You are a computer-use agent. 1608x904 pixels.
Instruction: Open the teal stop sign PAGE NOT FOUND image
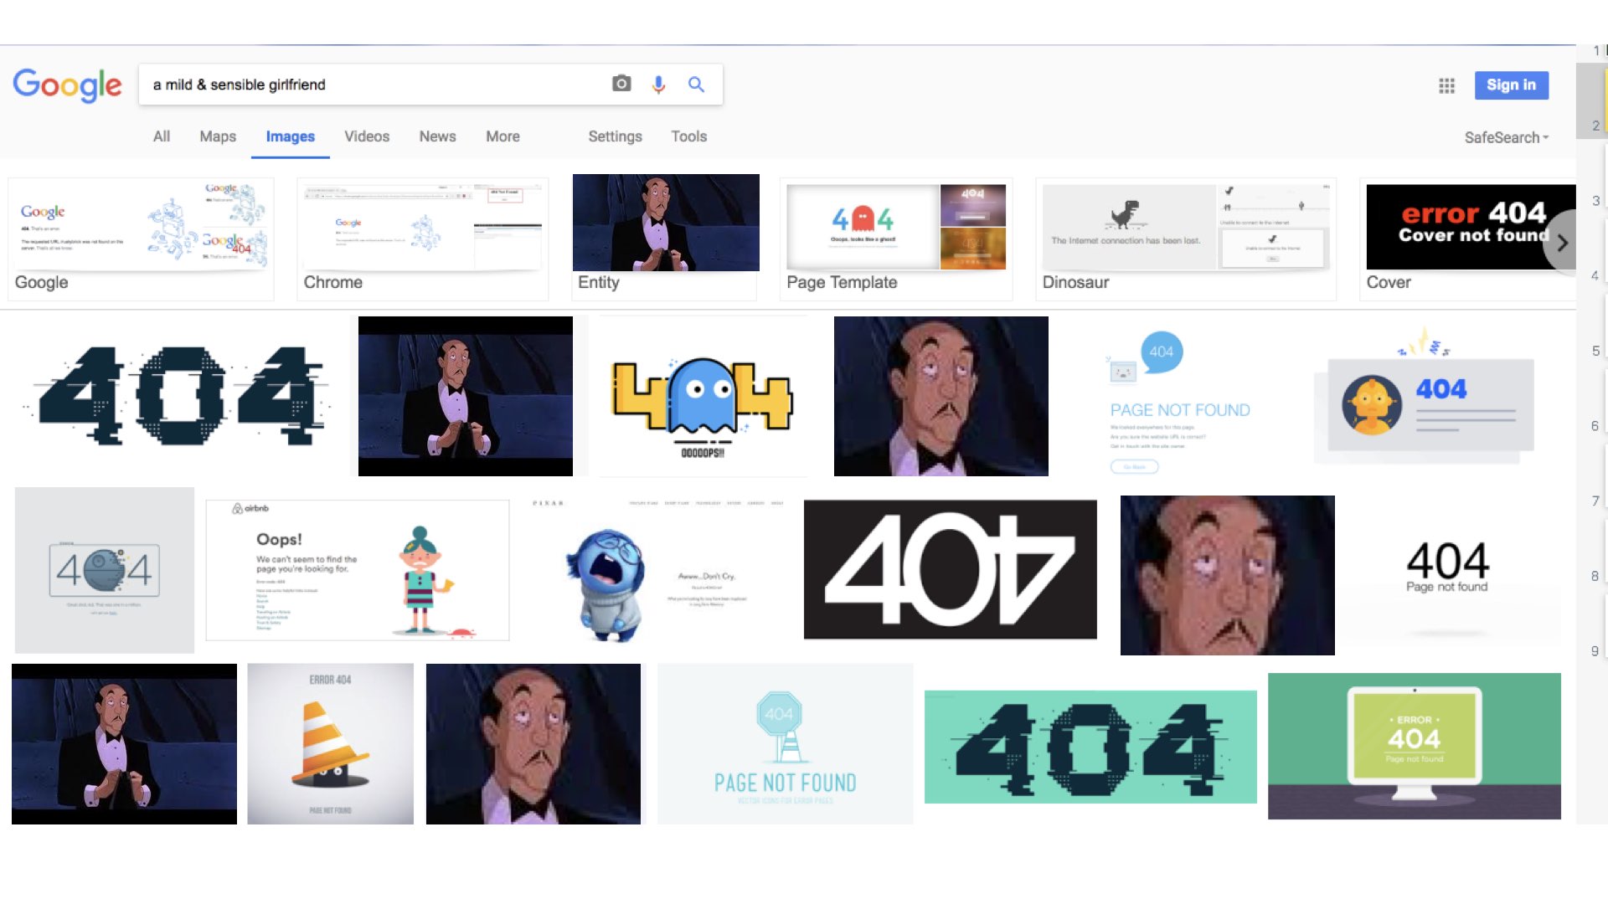(x=785, y=743)
